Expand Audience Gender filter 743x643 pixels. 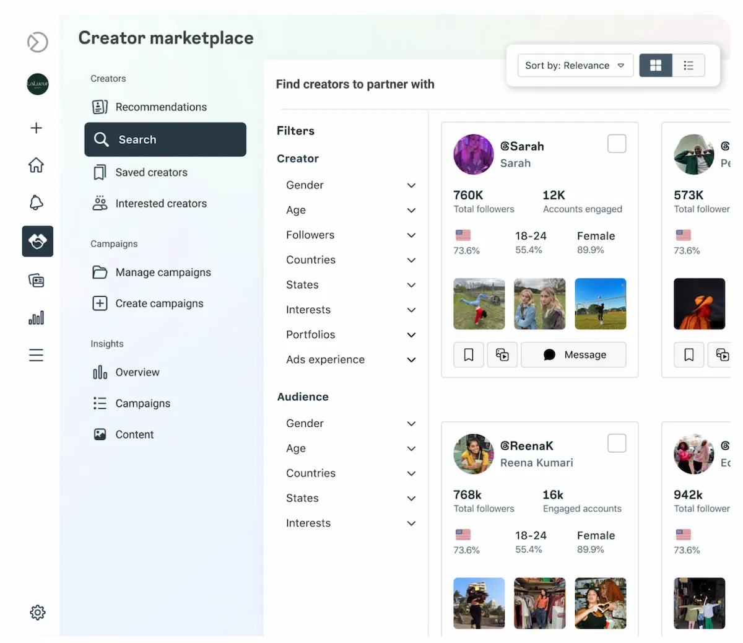pos(350,423)
